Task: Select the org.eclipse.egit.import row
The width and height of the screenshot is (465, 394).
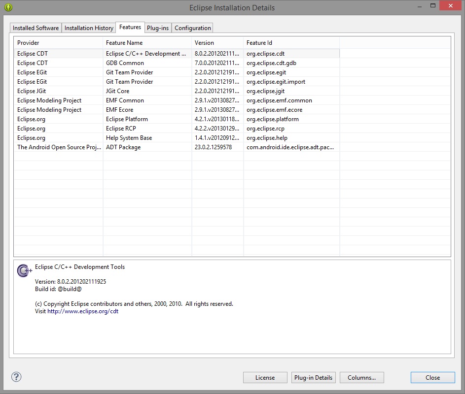Action: click(x=177, y=82)
